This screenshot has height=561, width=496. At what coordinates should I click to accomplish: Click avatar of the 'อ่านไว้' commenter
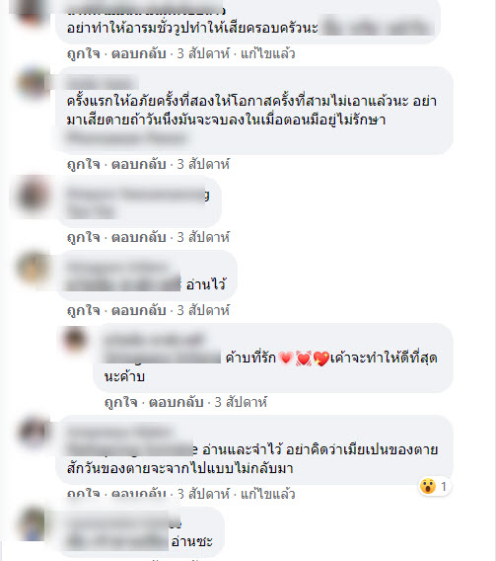click(33, 268)
